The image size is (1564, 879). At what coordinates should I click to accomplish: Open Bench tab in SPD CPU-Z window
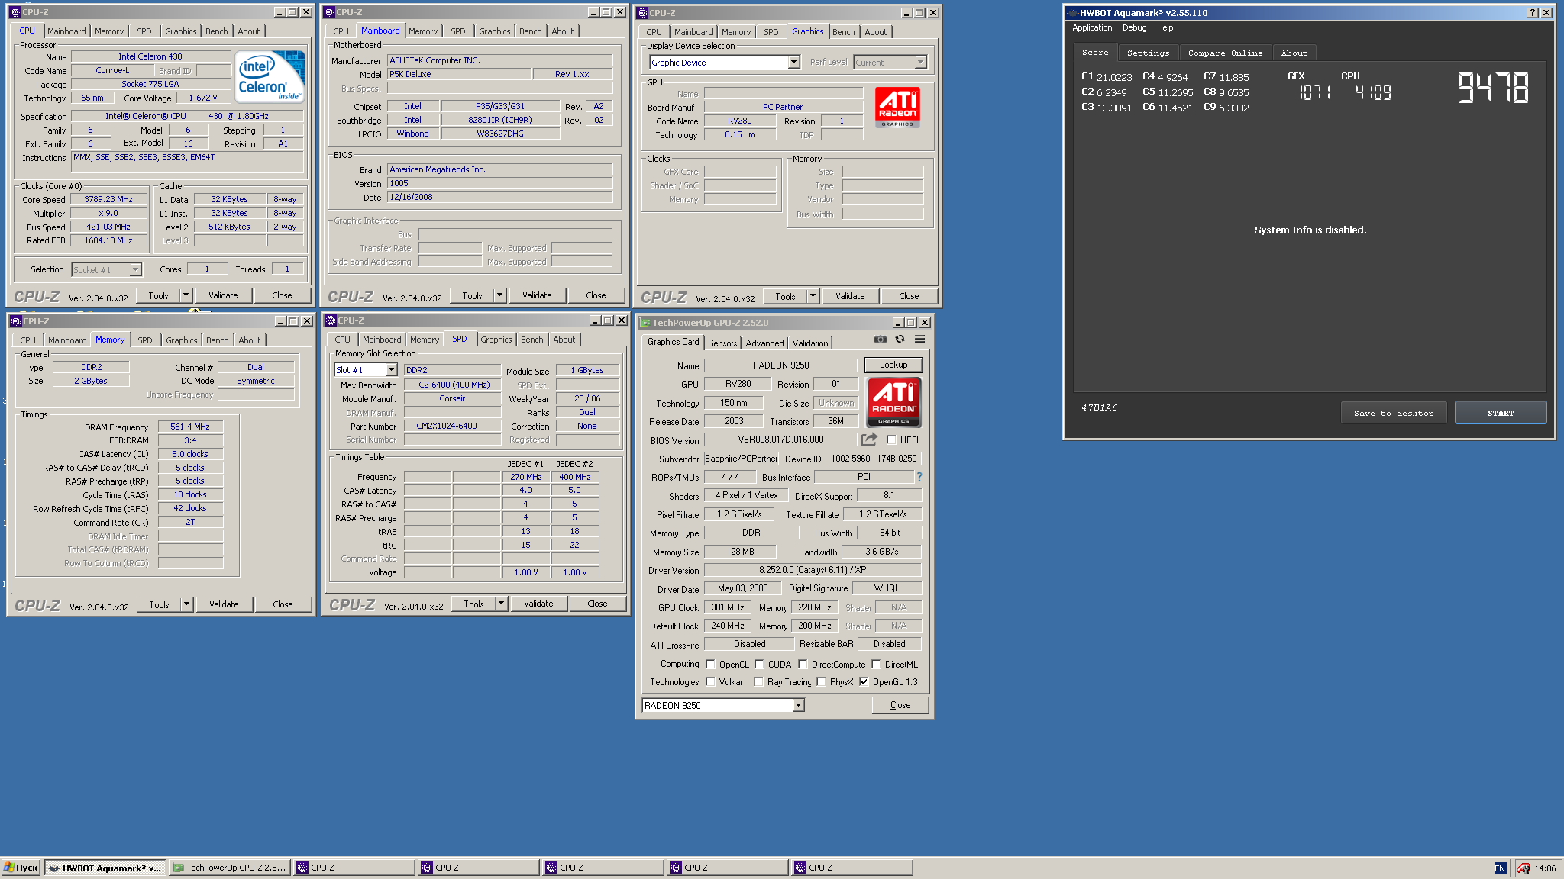coord(532,340)
